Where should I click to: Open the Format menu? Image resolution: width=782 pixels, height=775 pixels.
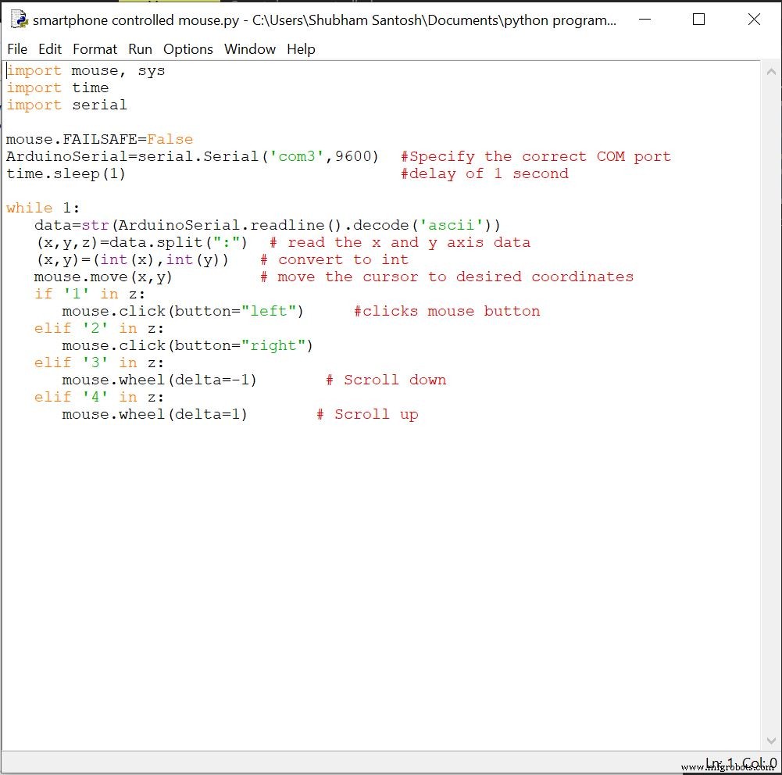pos(95,49)
